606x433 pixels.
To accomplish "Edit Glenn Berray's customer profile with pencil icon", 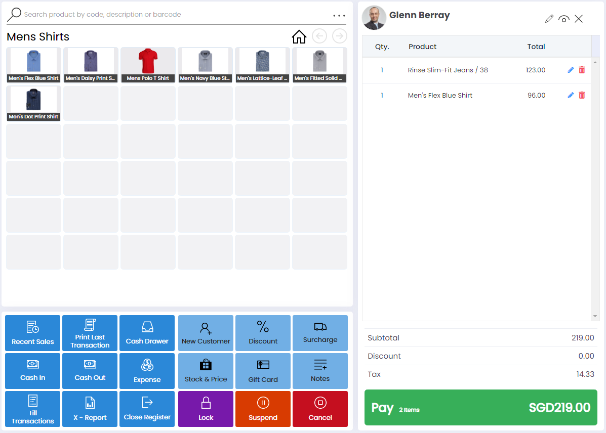I will 549,18.
